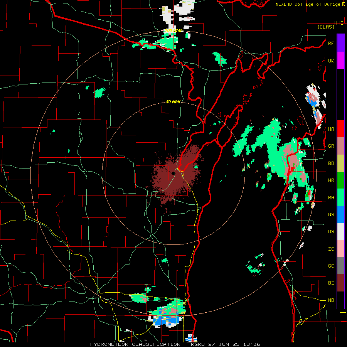347x347 pixels.
Task: Click the [CLAS] units label
Action: [326, 27]
